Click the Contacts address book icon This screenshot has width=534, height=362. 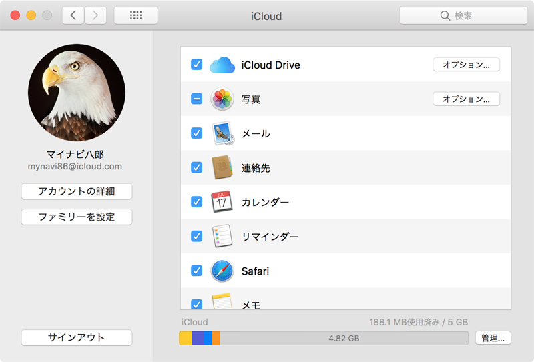222,167
